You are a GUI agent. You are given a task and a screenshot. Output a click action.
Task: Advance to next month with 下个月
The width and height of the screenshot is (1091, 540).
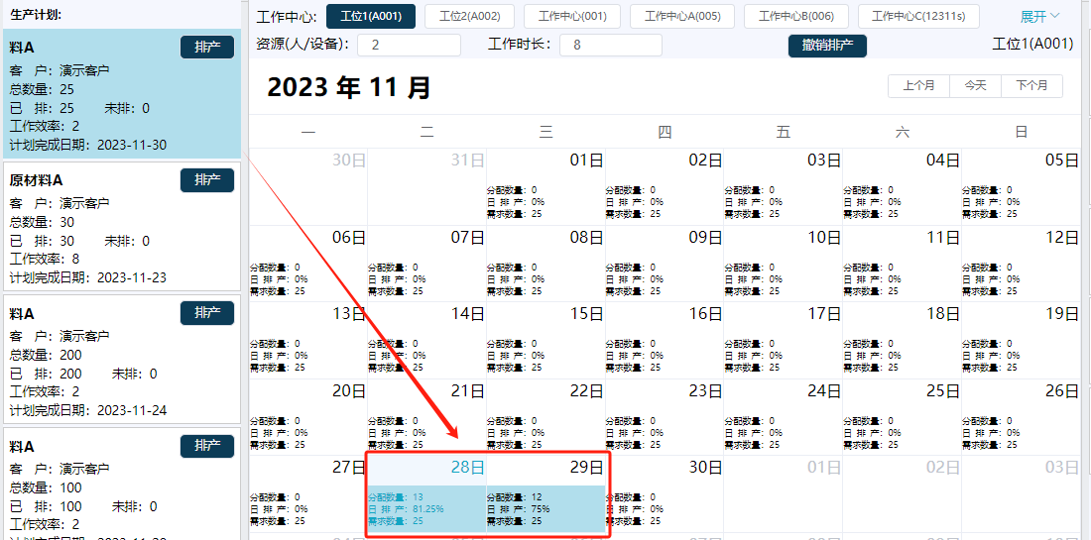[x=1031, y=86]
